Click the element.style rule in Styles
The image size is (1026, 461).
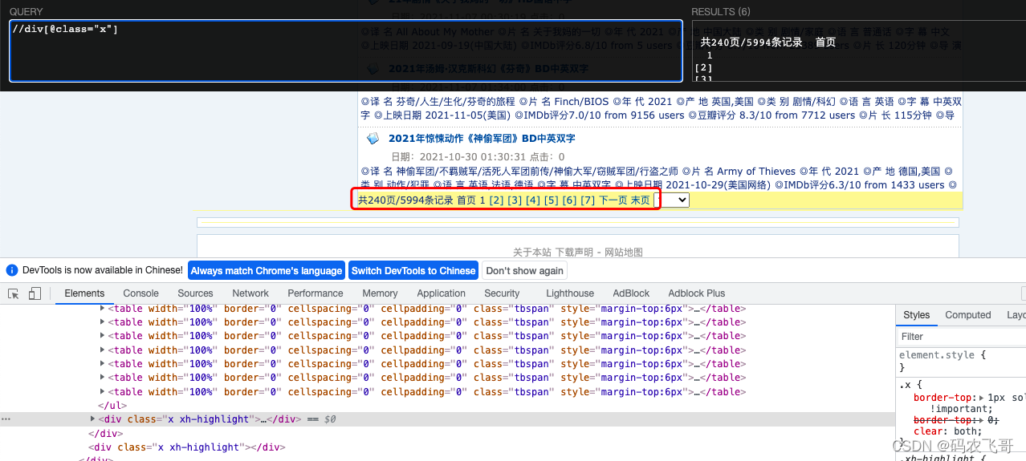[x=942, y=355]
